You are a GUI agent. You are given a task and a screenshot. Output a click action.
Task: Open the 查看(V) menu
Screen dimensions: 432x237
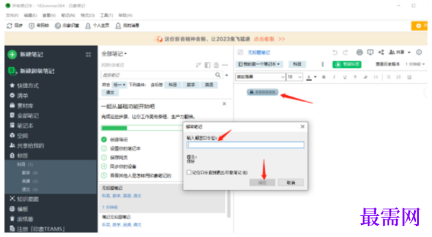(x=49, y=15)
